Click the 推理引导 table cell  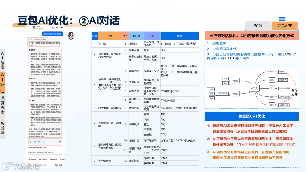[136, 140]
